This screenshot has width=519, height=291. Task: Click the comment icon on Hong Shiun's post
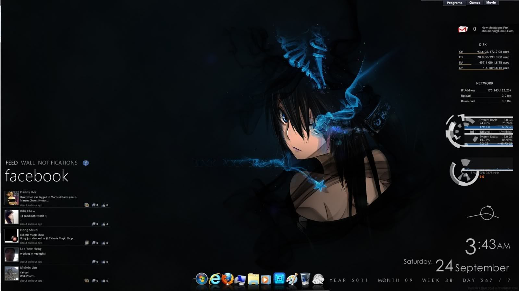94,243
